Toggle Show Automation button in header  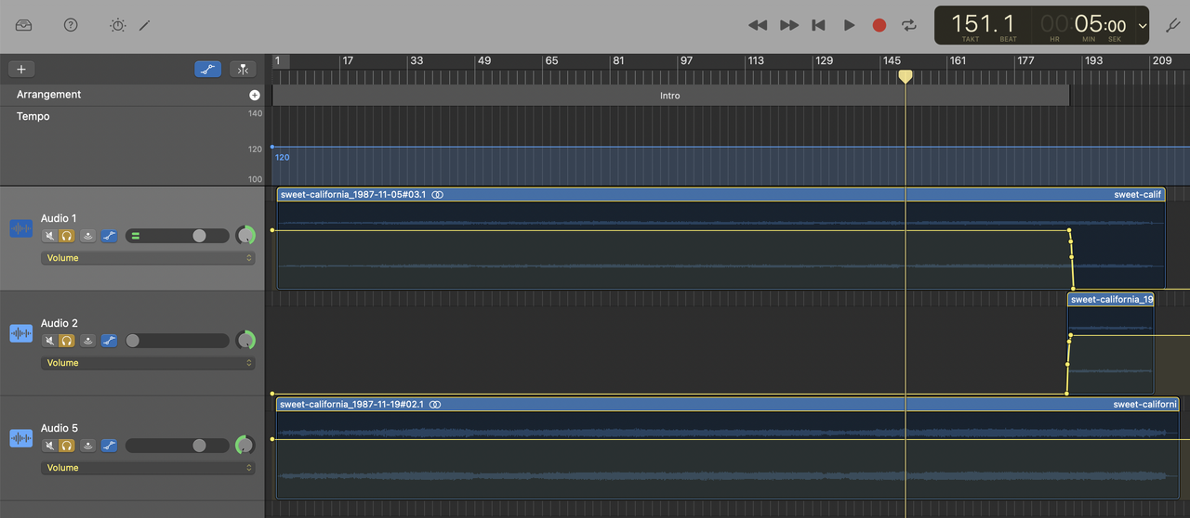point(208,69)
